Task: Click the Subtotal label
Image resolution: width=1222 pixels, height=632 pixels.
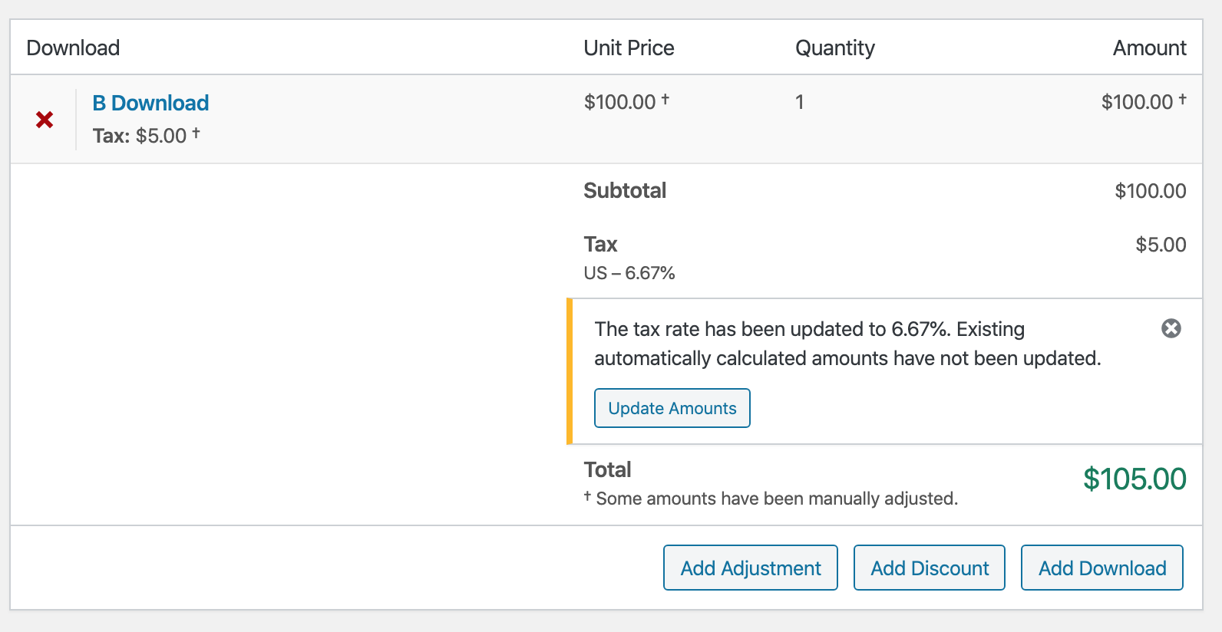Action: 625,190
